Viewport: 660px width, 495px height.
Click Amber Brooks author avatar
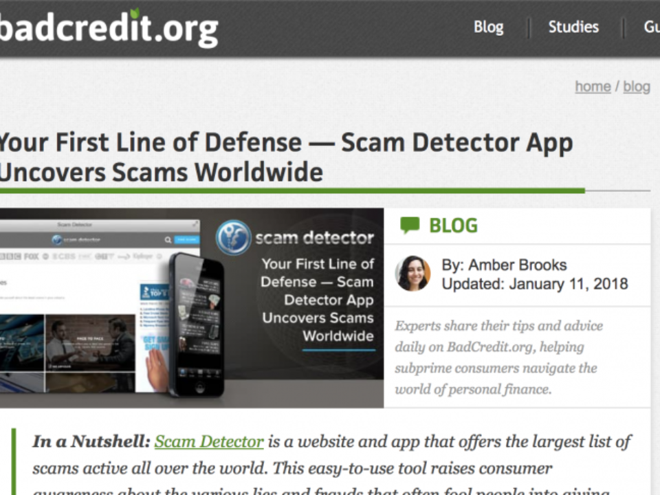(412, 274)
